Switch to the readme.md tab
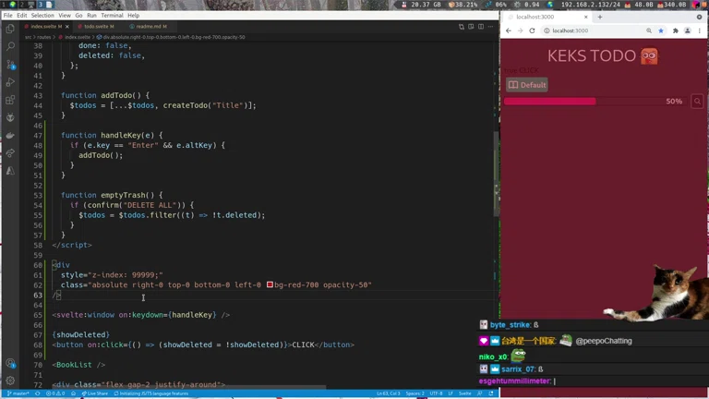The width and height of the screenshot is (709, 399). pos(150,27)
